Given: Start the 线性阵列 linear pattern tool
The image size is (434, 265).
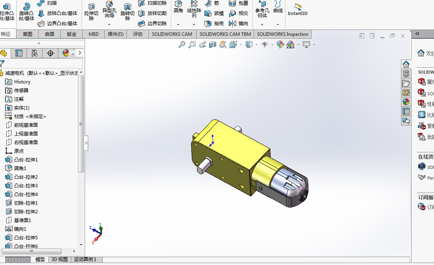Looking at the screenshot, I should click(x=194, y=9).
